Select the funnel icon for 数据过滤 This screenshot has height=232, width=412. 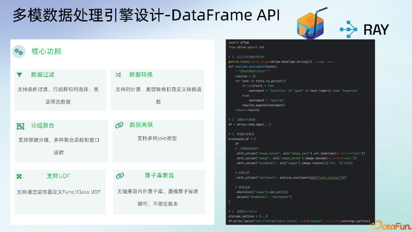(x=20, y=75)
